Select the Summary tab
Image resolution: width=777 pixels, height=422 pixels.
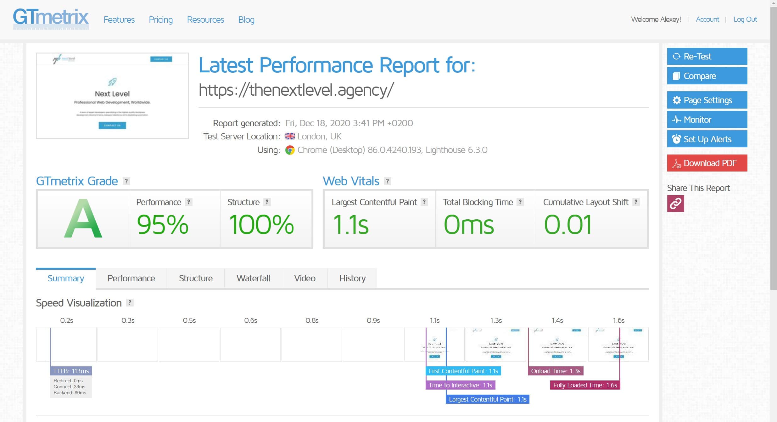click(x=66, y=279)
